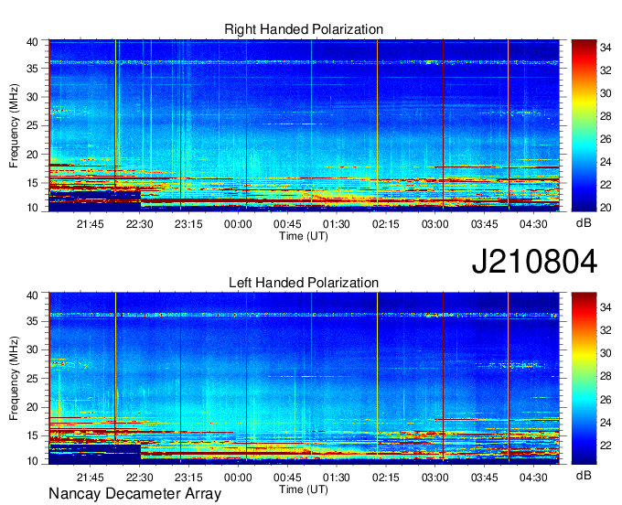
Task: Click 02:15 tick under Left Handed plot
Action: (x=386, y=478)
